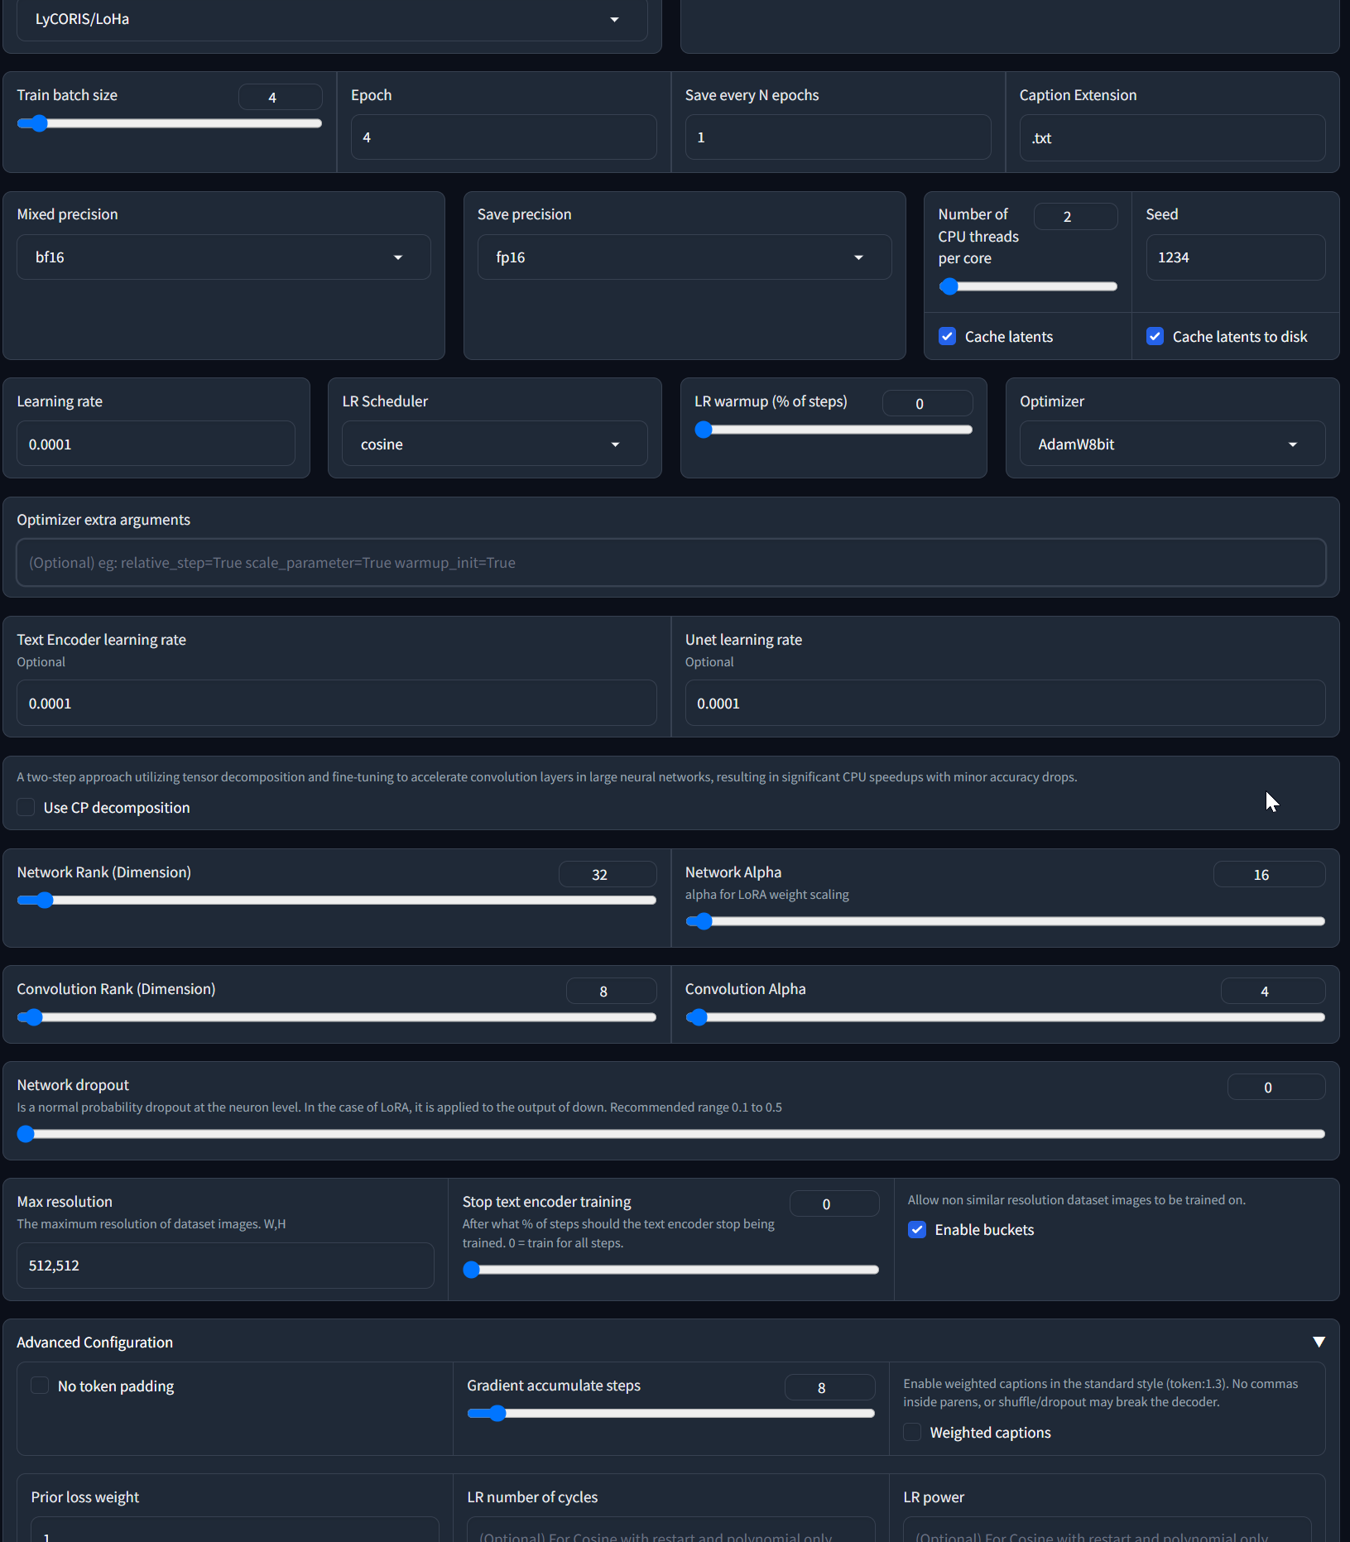Image resolution: width=1350 pixels, height=1542 pixels.
Task: Click the Text Encoder learning rate field
Action: click(x=336, y=703)
